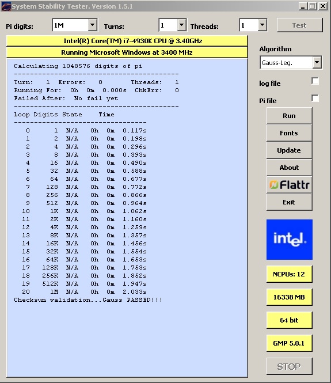Click the Run button
Image resolution: width=331 pixels, height=383 pixels.
(289, 116)
